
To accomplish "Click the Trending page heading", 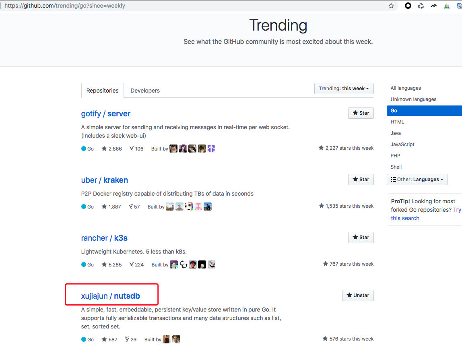I will pyautogui.click(x=278, y=25).
